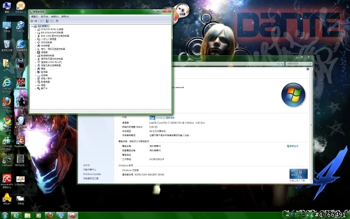Switch to Firefox on the taskbar

[50, 215]
